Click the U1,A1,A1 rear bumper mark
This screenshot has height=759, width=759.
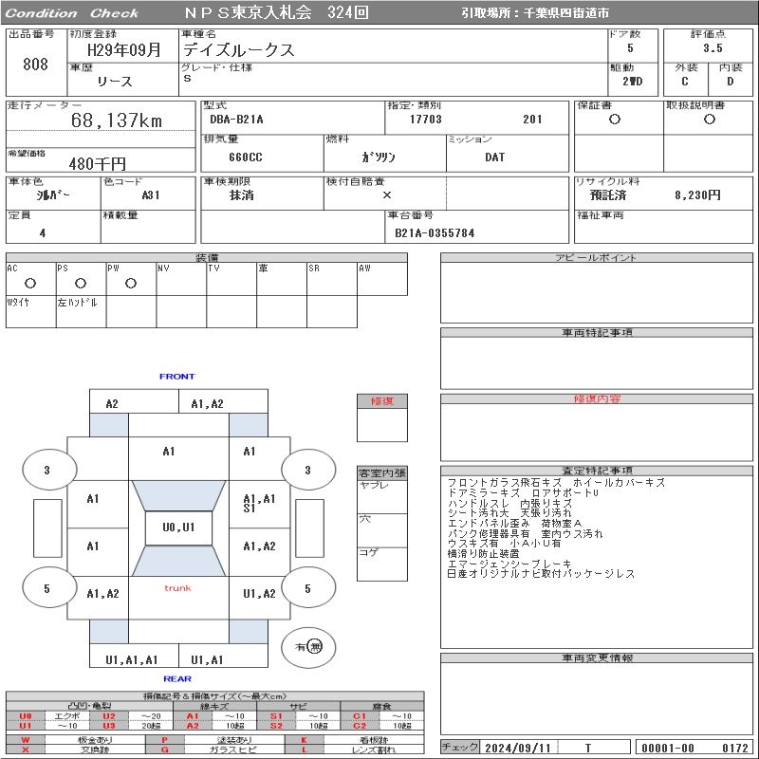tap(132, 659)
